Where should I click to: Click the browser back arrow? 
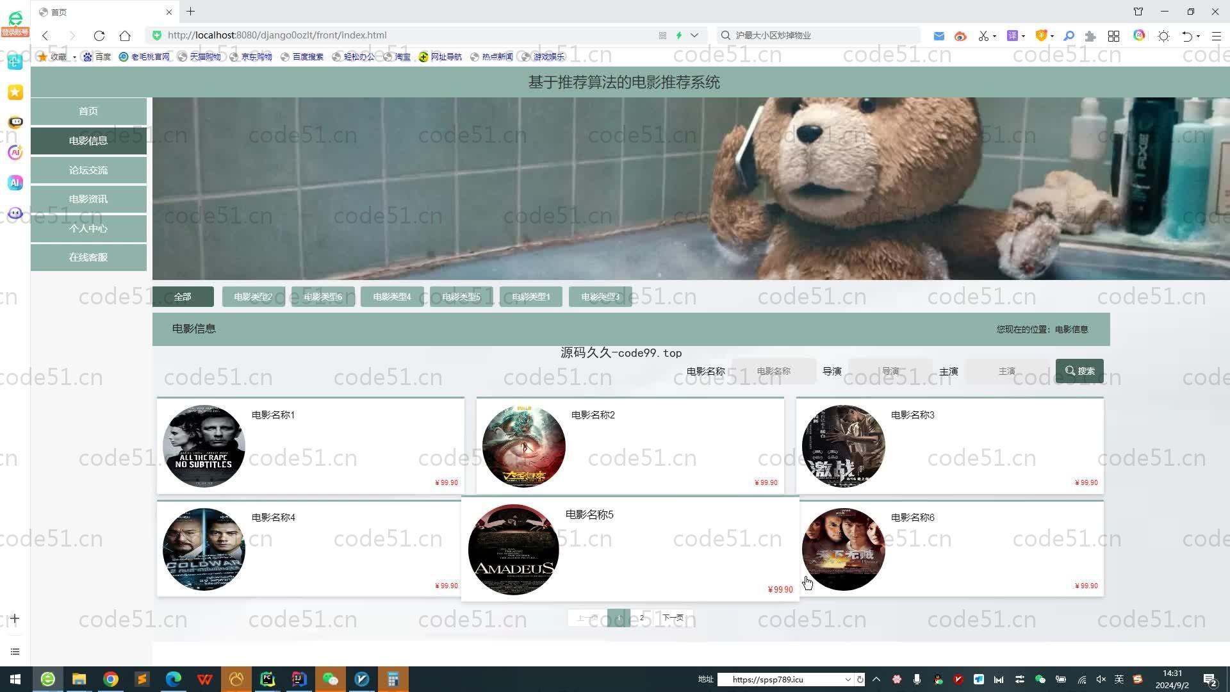pyautogui.click(x=45, y=35)
